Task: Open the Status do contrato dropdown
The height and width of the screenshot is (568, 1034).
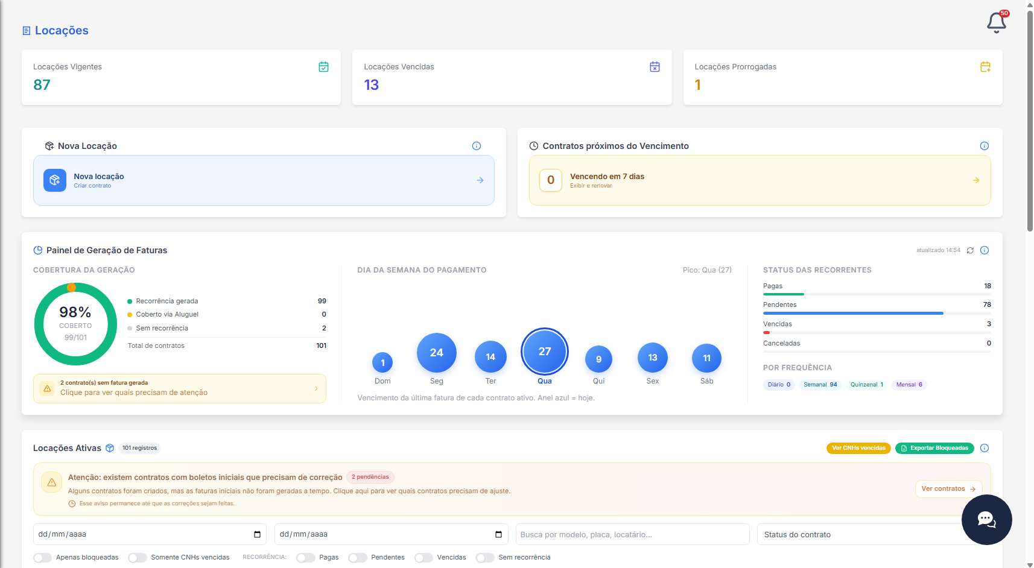Action: (x=874, y=534)
